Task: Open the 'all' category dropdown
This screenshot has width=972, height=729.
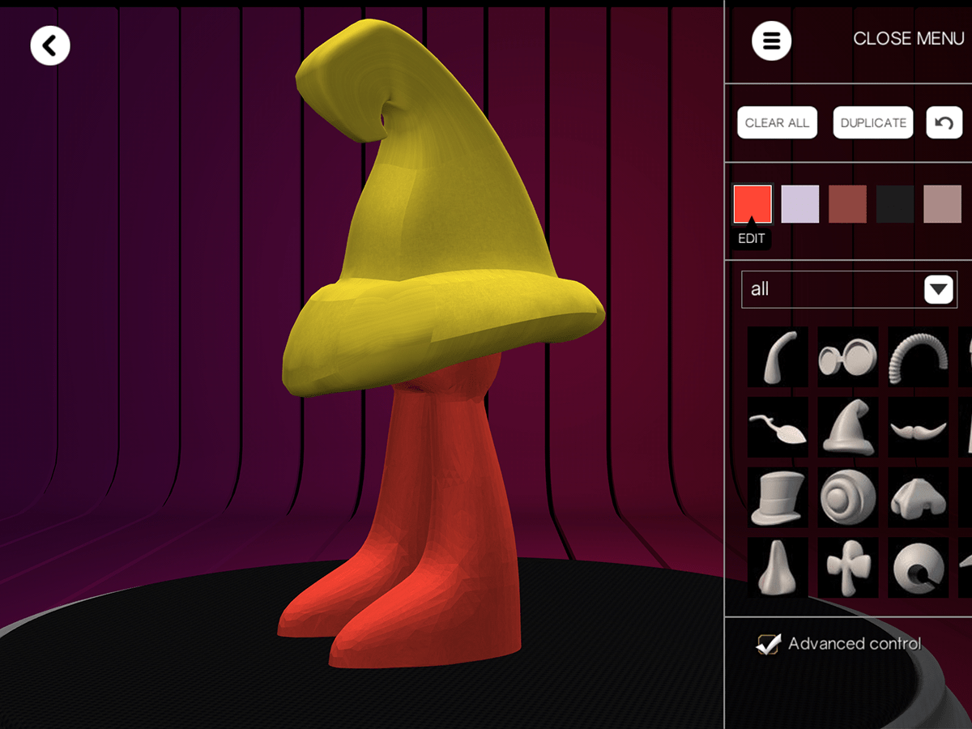Action: 849,289
